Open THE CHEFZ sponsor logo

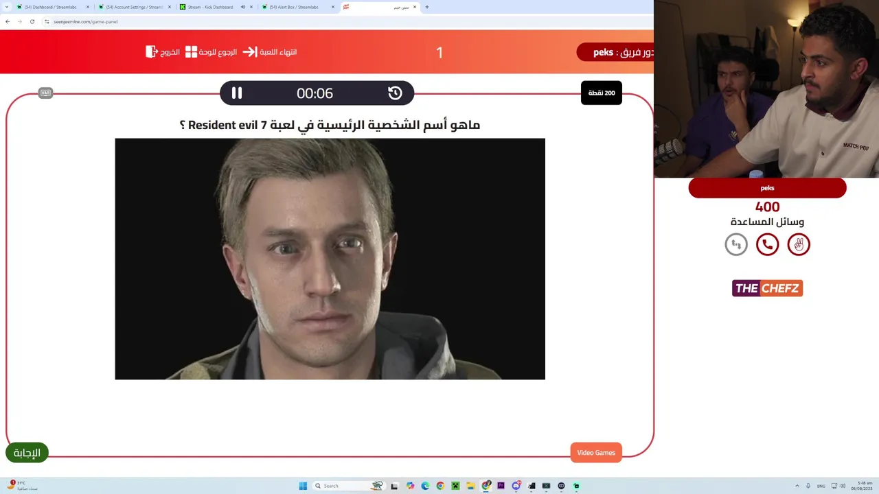pos(767,288)
